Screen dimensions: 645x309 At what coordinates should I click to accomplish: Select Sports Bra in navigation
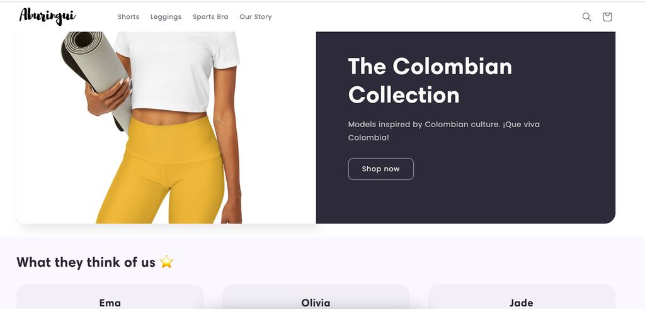(x=210, y=17)
